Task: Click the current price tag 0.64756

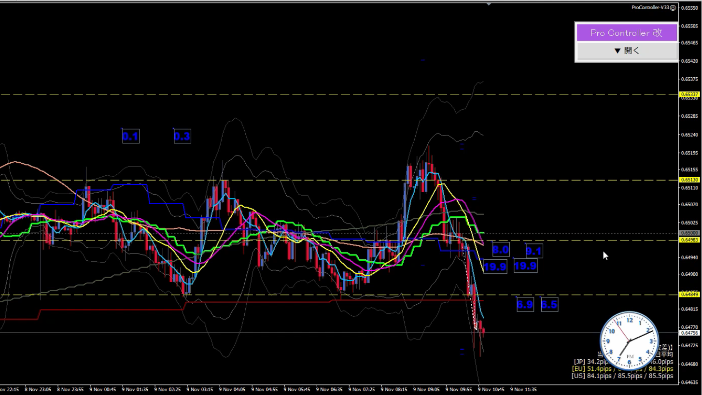Action: click(689, 333)
